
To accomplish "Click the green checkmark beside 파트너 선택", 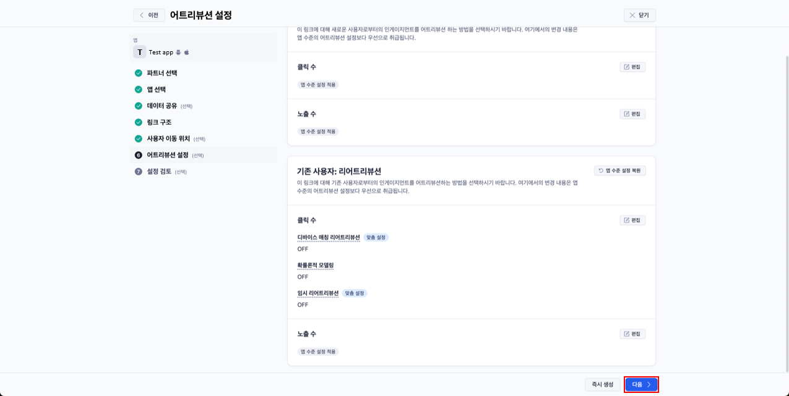I will 139,73.
